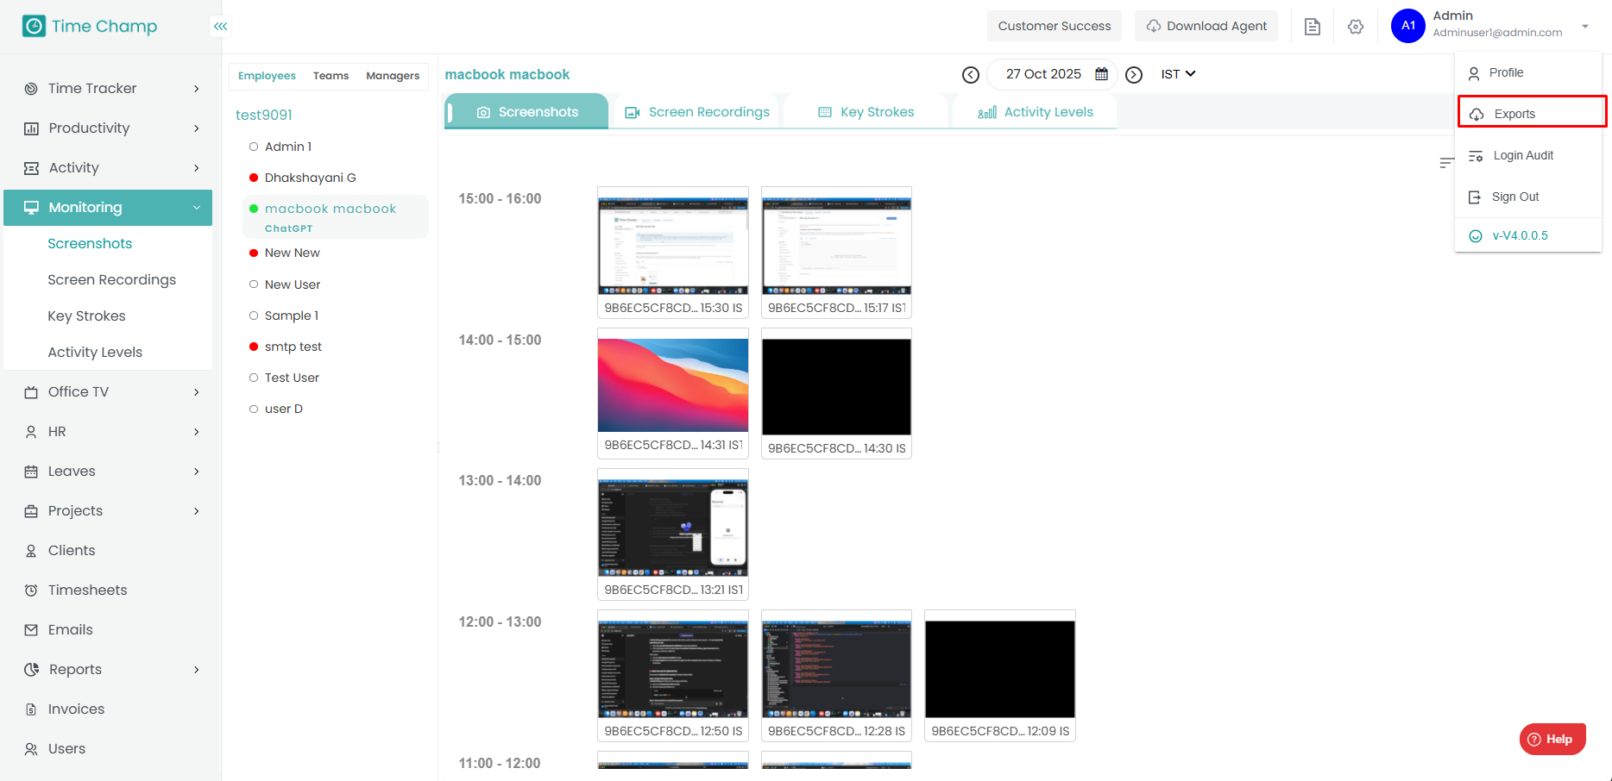Viewport: 1612px width, 781px height.
Task: Go to next date with right arrow
Action: pos(1134,75)
